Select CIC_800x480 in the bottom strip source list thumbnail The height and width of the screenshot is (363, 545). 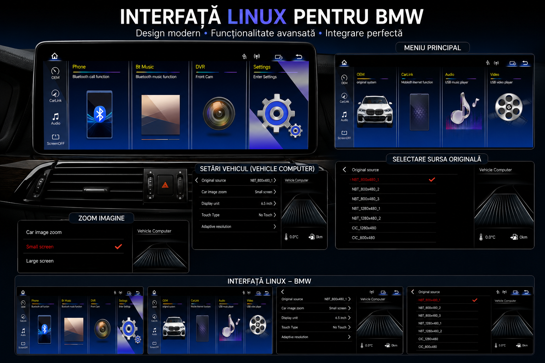coord(448,347)
